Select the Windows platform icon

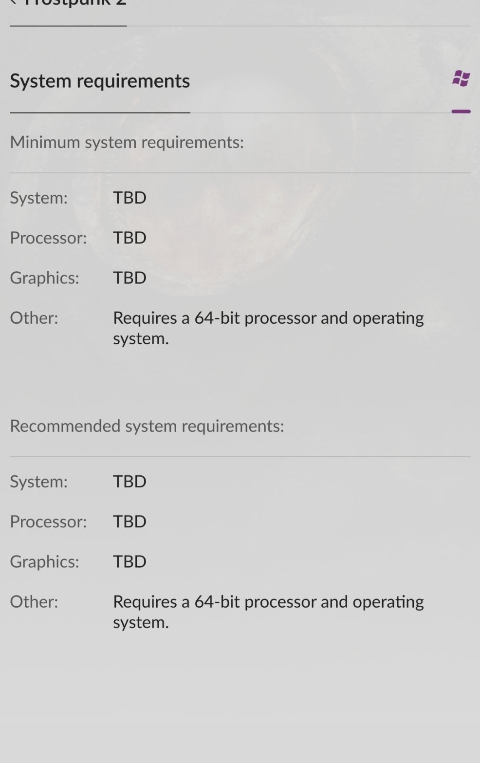point(461,78)
